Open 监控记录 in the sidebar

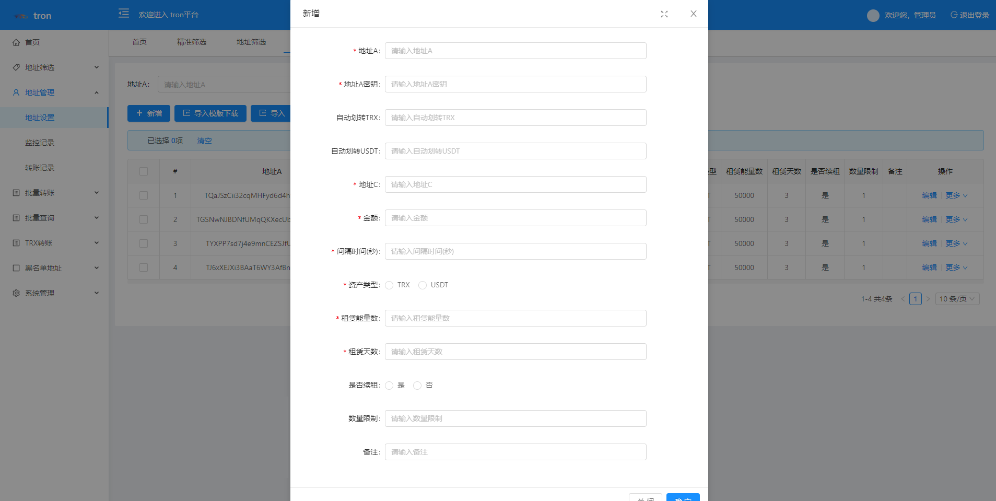click(40, 143)
